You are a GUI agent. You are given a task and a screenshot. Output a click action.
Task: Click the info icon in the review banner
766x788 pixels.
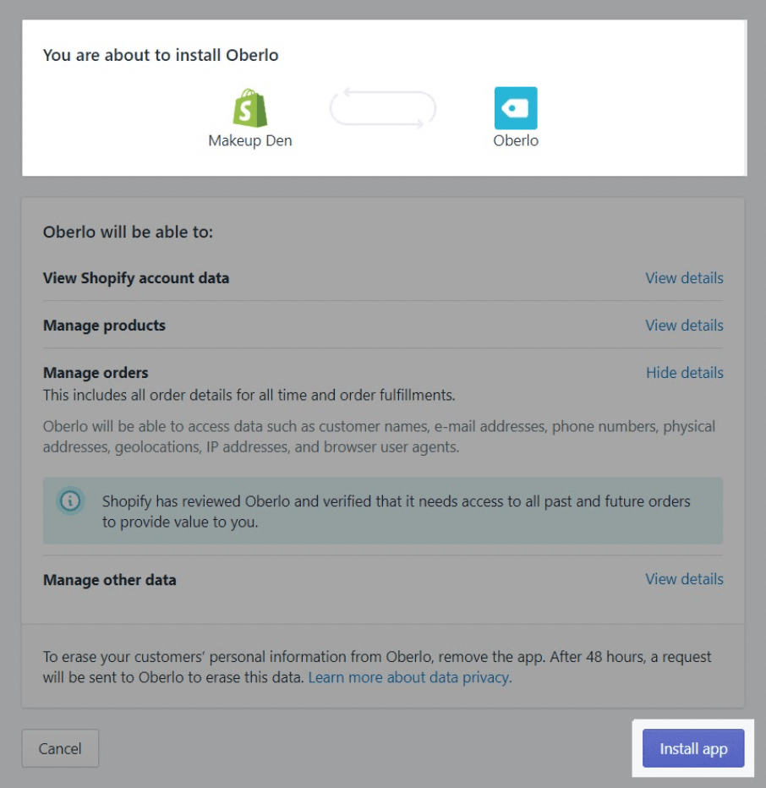pos(70,501)
